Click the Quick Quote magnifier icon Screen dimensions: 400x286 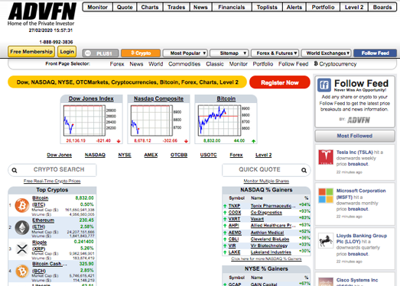(x=304, y=170)
